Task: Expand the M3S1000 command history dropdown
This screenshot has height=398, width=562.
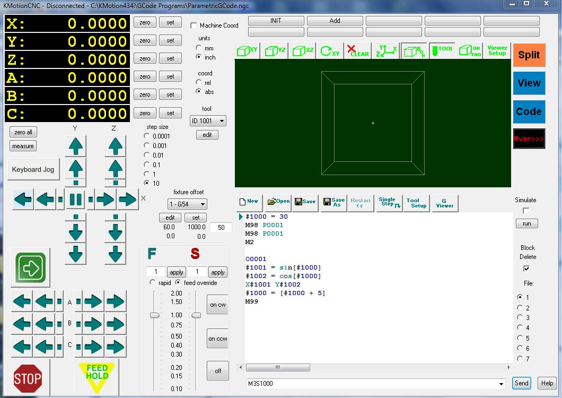Action: (501, 384)
